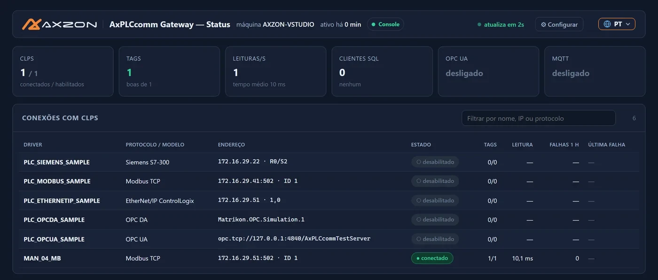Select the PLC_OPCDA_SAMPLE driver row
Image resolution: width=658 pixels, height=280 pixels.
329,220
